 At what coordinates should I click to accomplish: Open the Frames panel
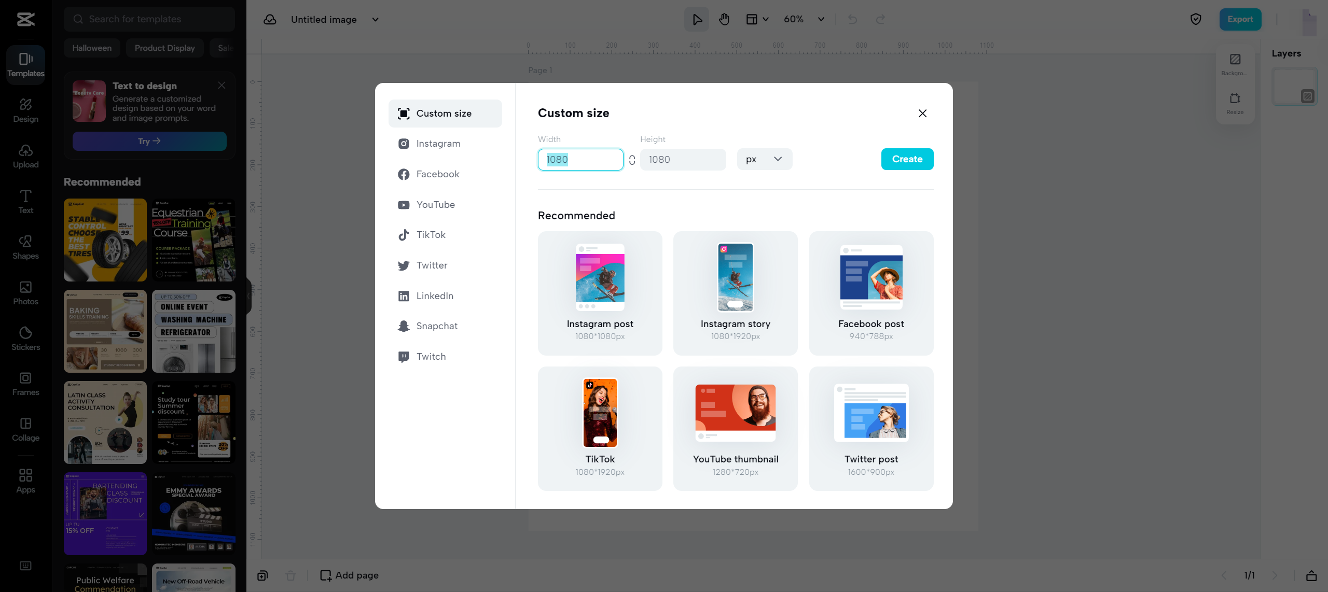point(25,384)
